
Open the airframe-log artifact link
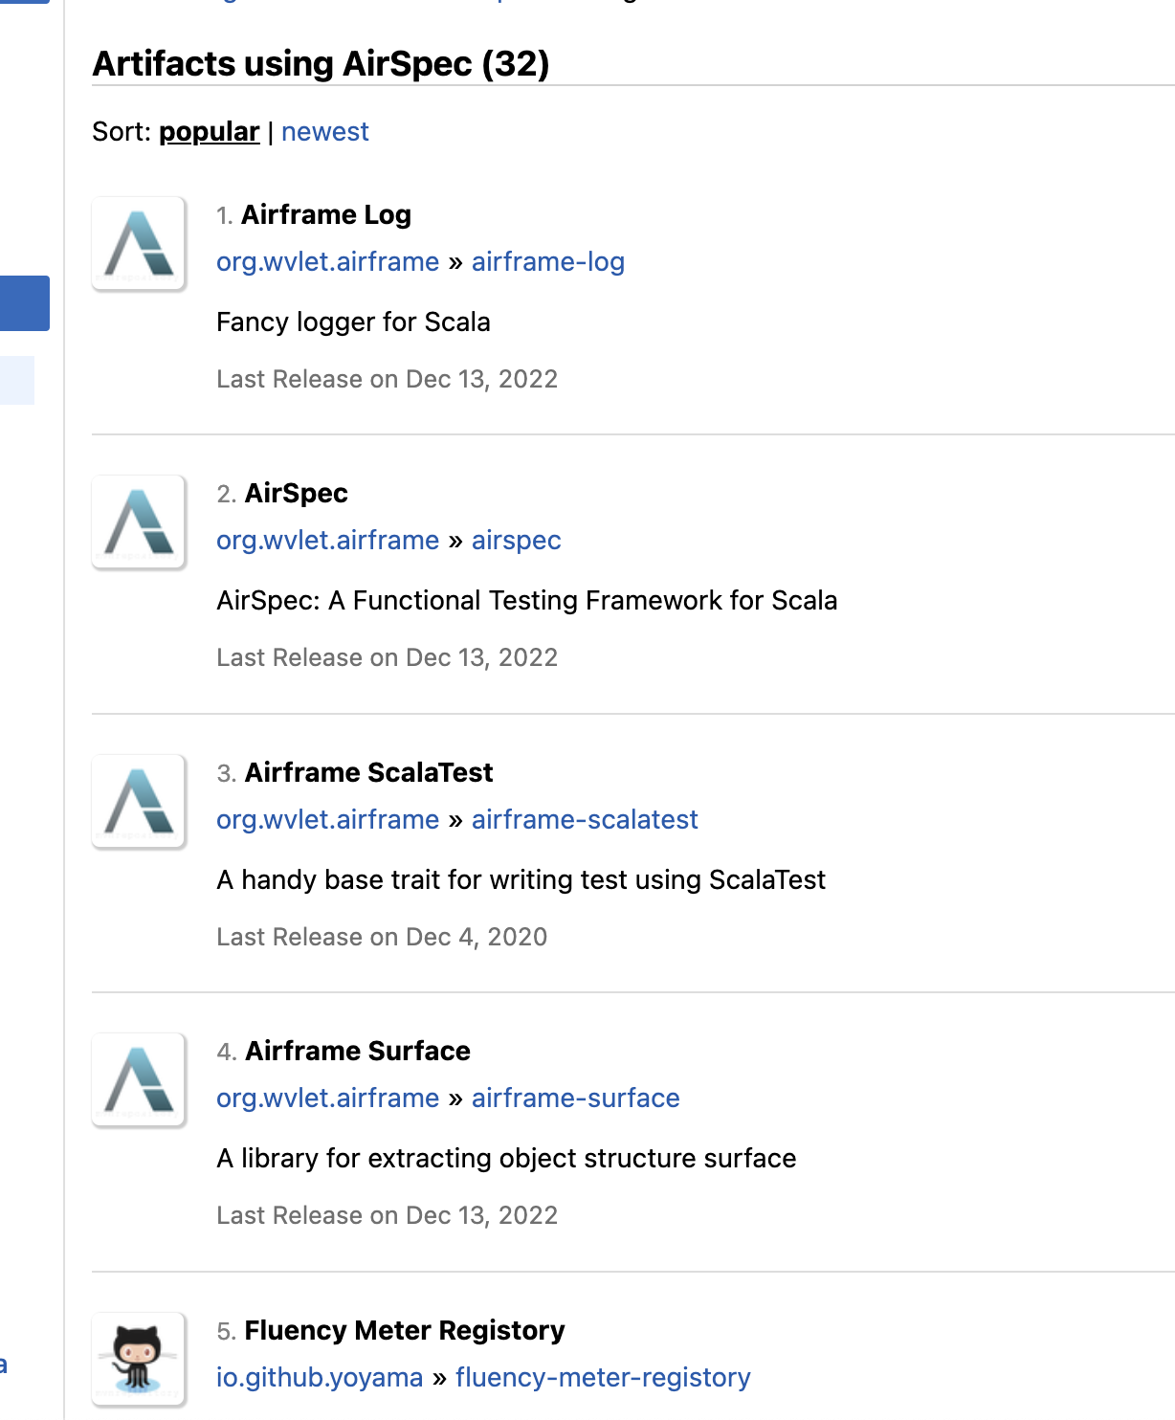[548, 261]
